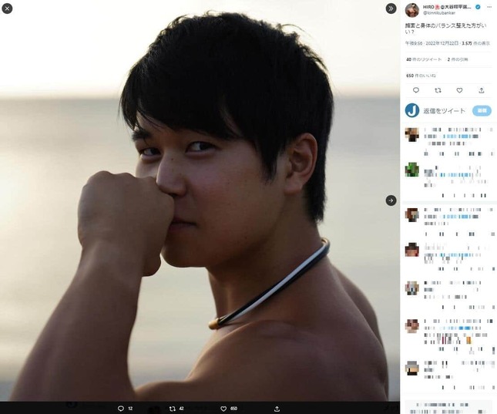
Task: Click retweet icon with count 42
Action: point(173,409)
